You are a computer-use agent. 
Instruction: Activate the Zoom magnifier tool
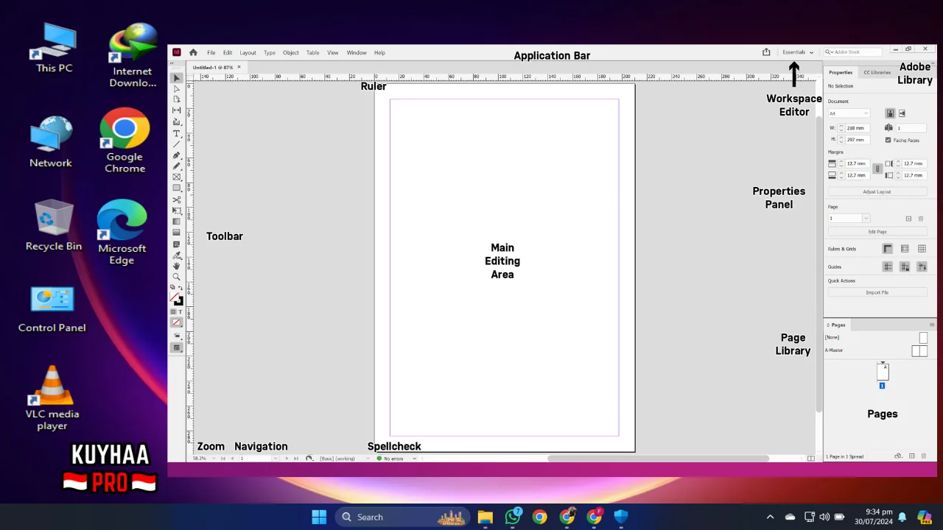click(x=177, y=277)
